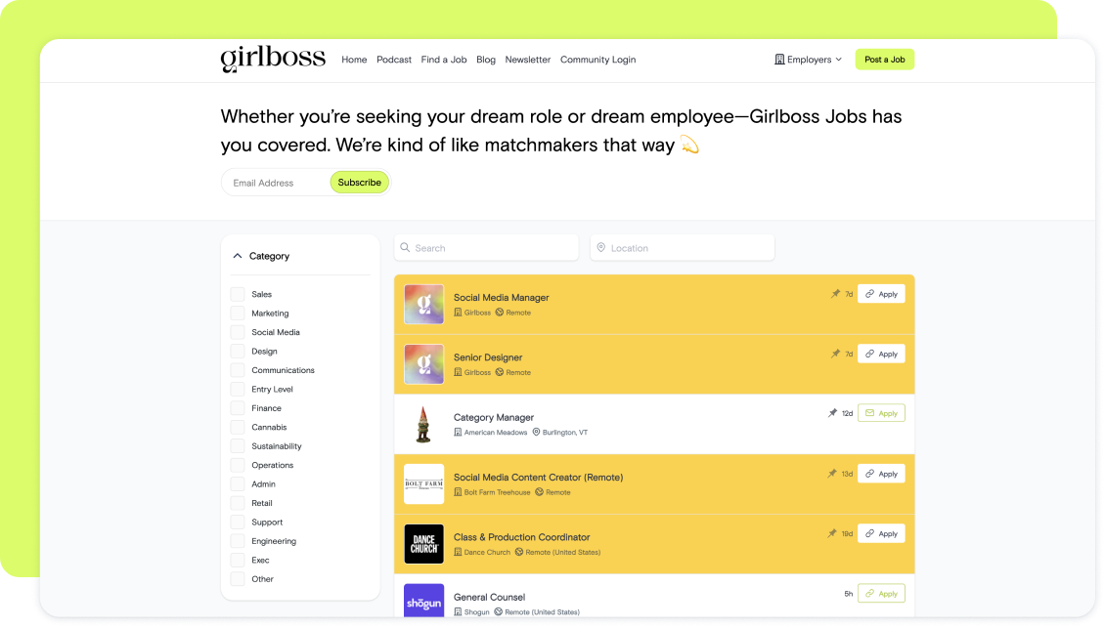Go to the Newsletter page
The width and height of the screenshot is (1105, 628).
click(x=527, y=60)
